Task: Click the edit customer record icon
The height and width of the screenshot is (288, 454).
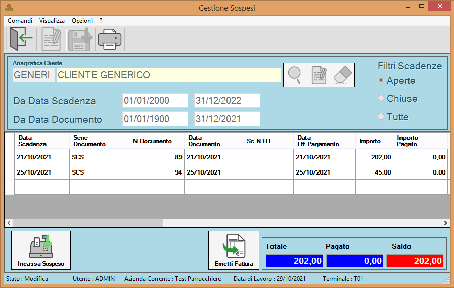Action: point(319,75)
